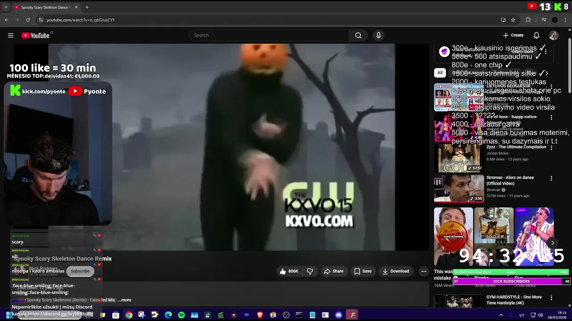Focus the YouTube search field

tap(269, 35)
